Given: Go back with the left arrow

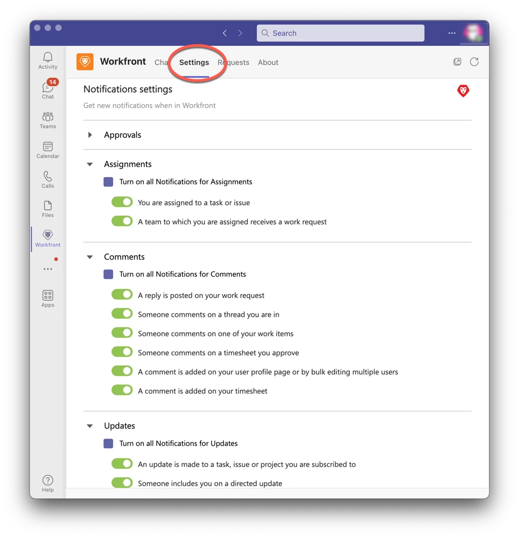Looking at the screenshot, I should [224, 33].
